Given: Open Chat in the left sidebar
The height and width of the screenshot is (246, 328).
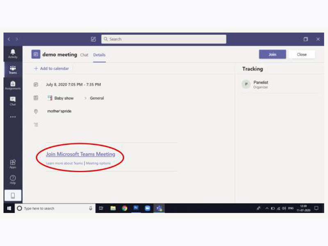Looking at the screenshot, I should (x=13, y=101).
